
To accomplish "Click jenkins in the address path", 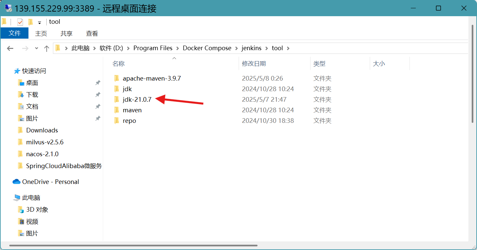I will [251, 48].
